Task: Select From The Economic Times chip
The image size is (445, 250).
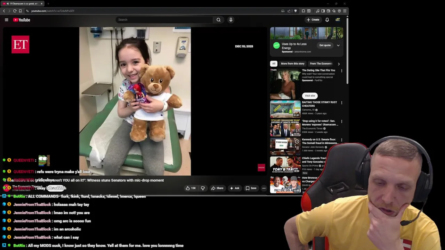Action: 321,64
